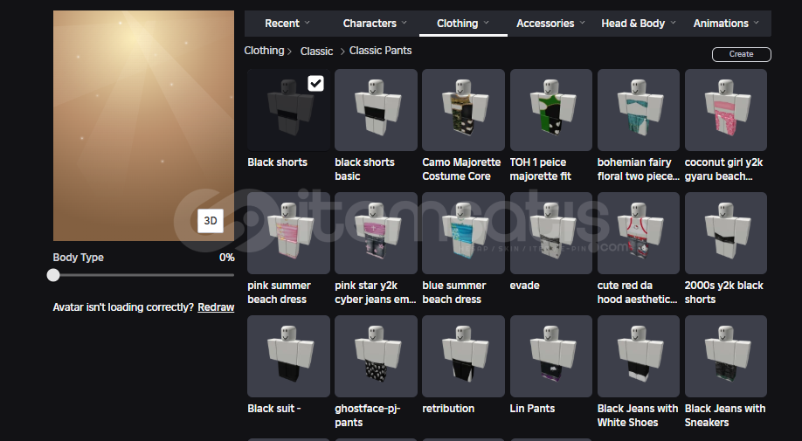Equip bohemian fairy floral two piece
802x441 pixels.
639,110
